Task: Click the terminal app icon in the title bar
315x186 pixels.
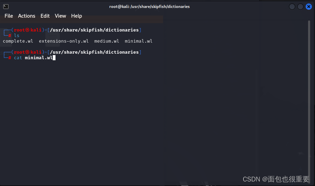Action: tap(6, 6)
